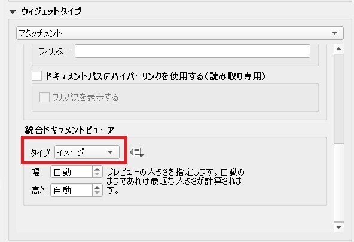This screenshot has width=354, height=242.
Task: Click the scrollbar up arrow
Action: (x=338, y=49)
